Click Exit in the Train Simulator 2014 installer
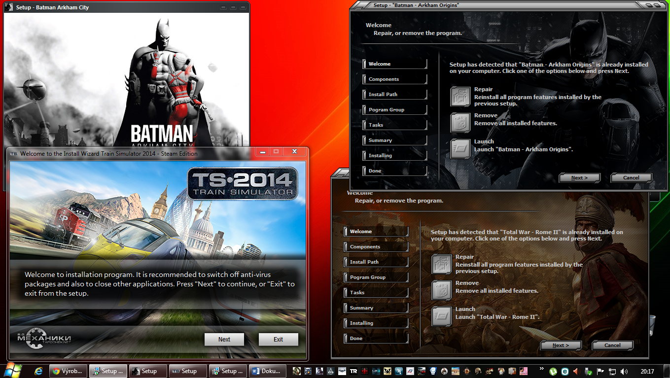Viewport: 670px width, 378px height. pos(279,340)
